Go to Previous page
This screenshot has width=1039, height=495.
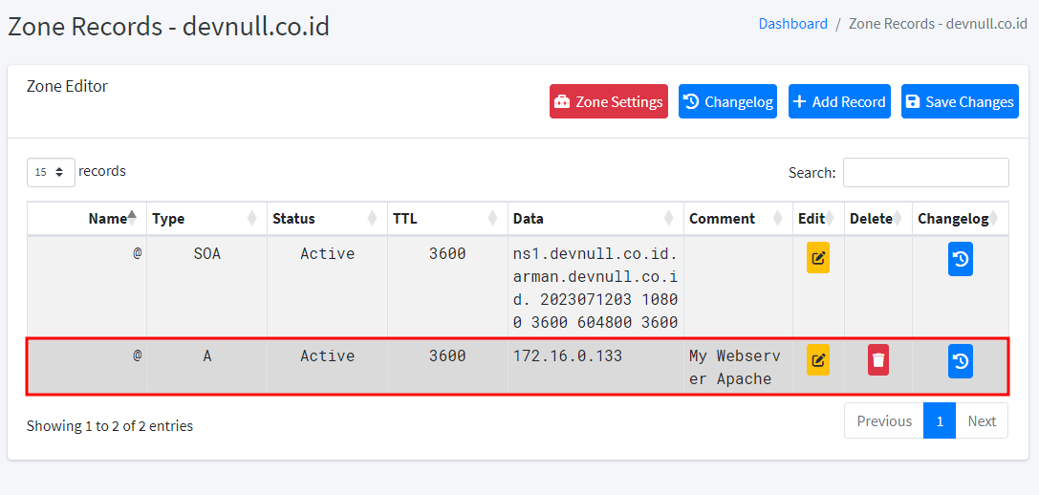tap(883, 420)
